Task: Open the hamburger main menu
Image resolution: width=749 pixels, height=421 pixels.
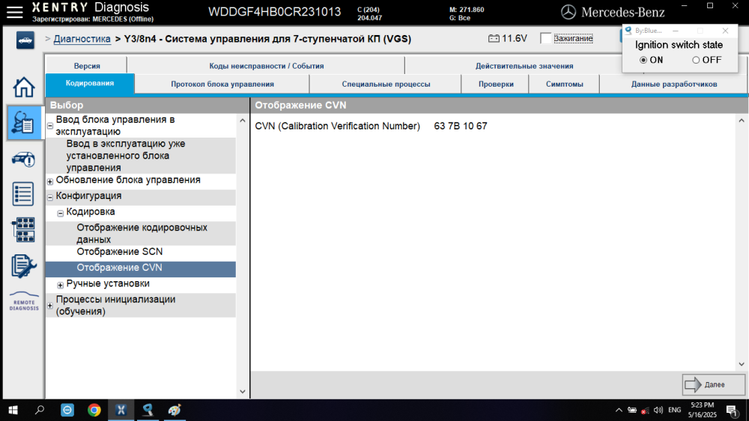Action: pyautogui.click(x=14, y=12)
